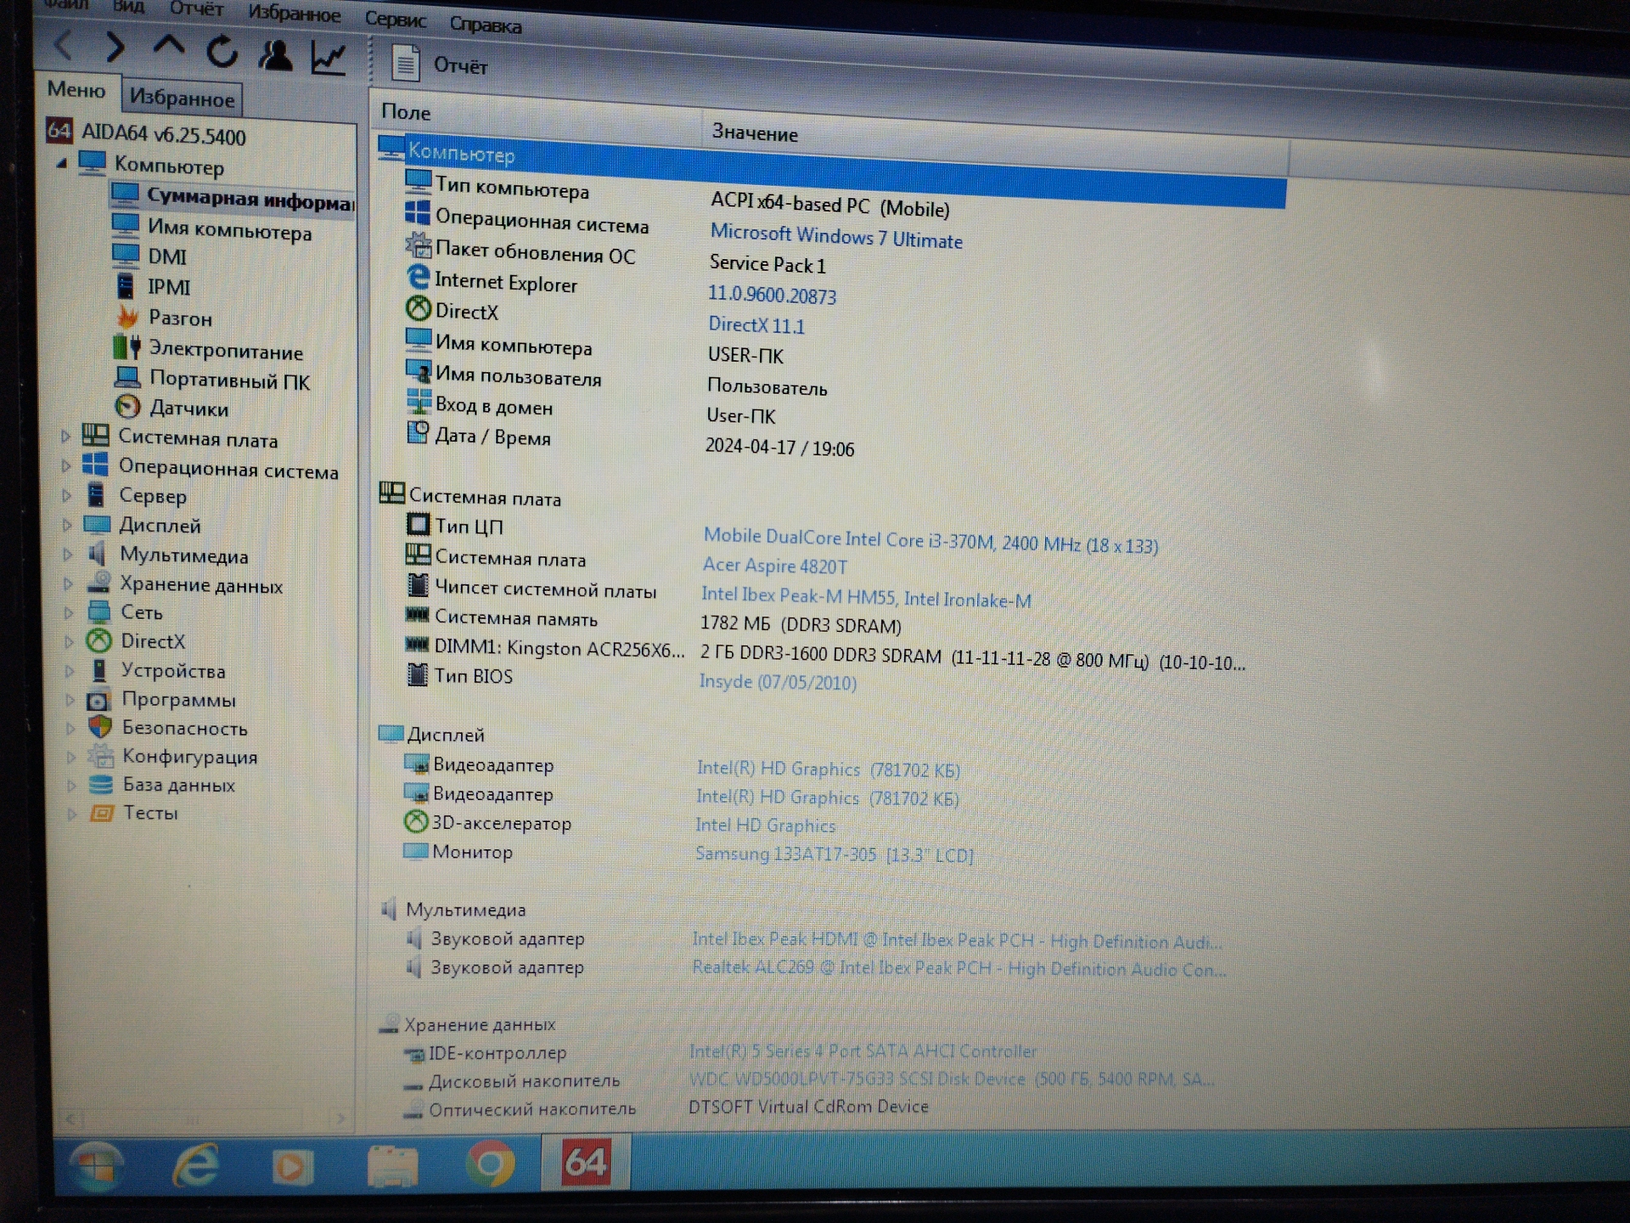Viewport: 1630px width, 1223px height.
Task: Select Суммарная информация tree item
Action: point(233,199)
